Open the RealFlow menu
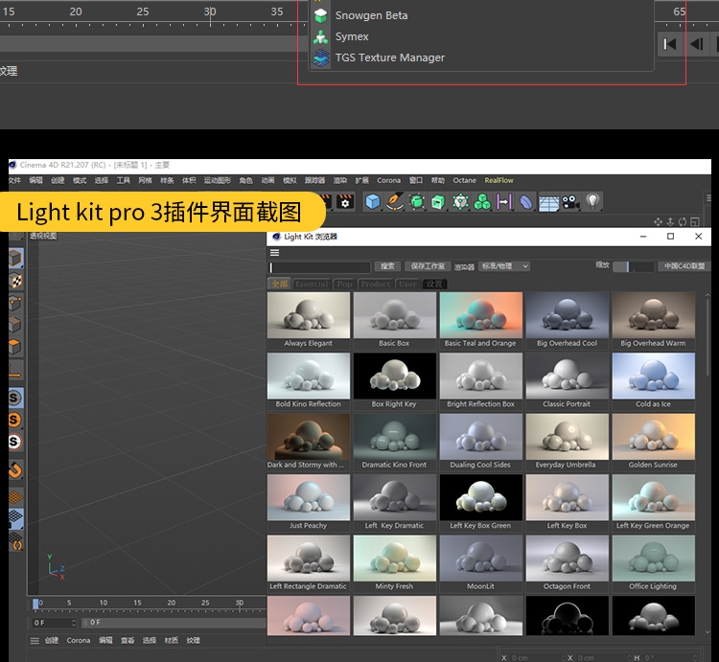Viewport: 719px width, 662px height. click(499, 180)
